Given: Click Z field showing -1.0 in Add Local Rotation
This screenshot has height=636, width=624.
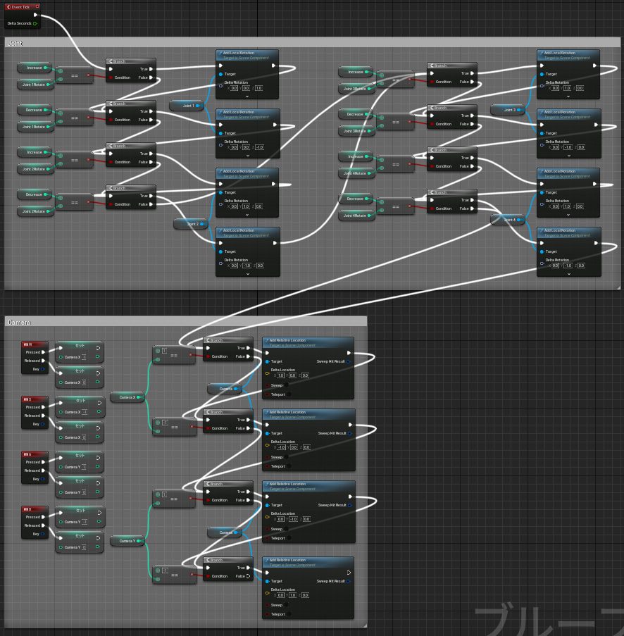Looking at the screenshot, I should point(260,147).
